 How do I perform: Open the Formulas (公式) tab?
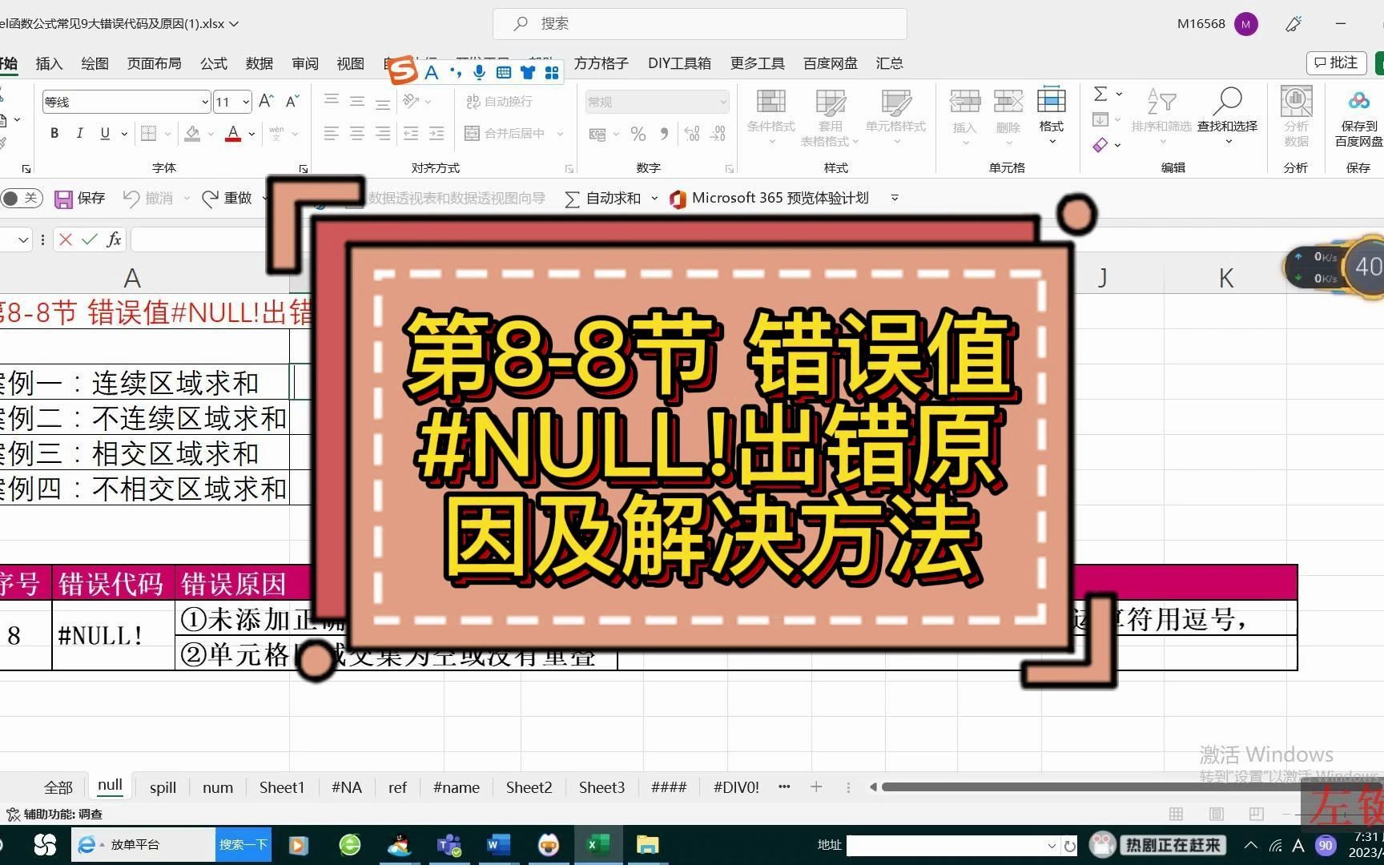click(213, 63)
